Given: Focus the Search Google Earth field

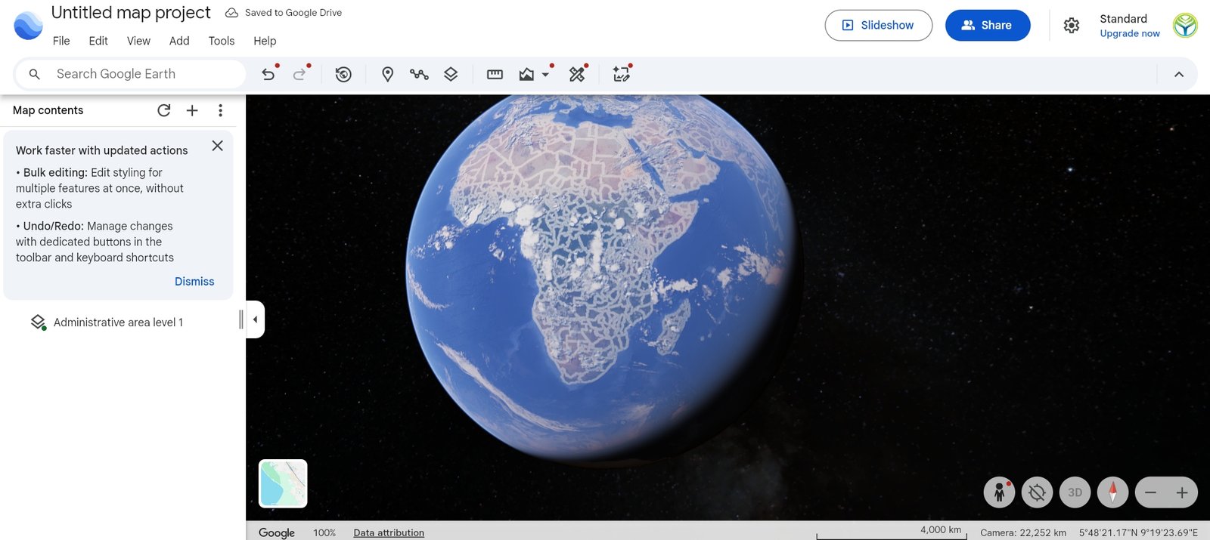Looking at the screenshot, I should [x=130, y=74].
